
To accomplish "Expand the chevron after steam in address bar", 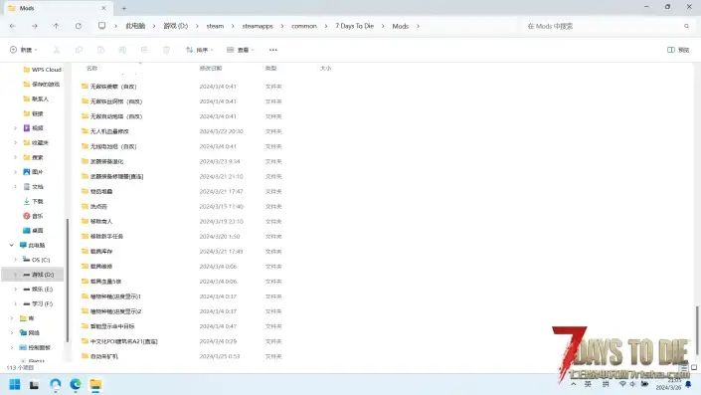I will coord(233,26).
